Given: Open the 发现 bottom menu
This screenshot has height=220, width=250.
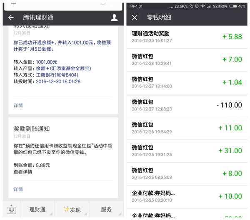Looking at the screenshot, I should tap(72, 210).
